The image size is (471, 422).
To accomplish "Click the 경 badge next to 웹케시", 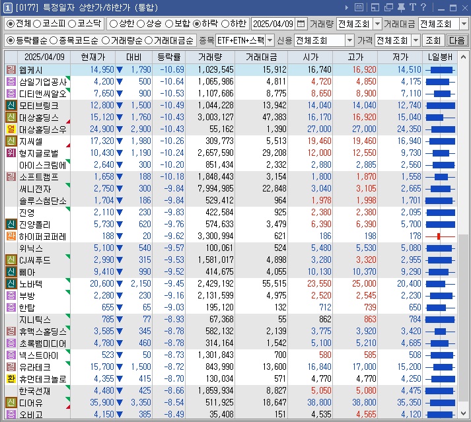I will [11, 70].
